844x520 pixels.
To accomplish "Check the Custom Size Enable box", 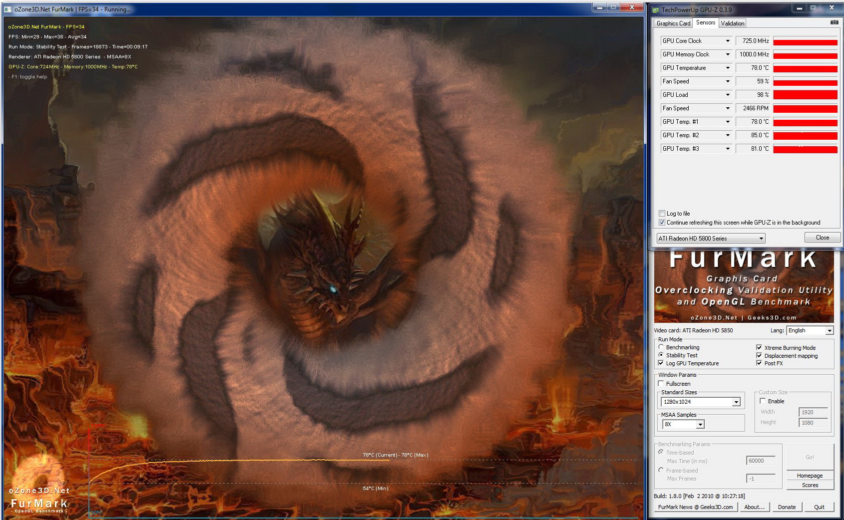I will [x=763, y=401].
